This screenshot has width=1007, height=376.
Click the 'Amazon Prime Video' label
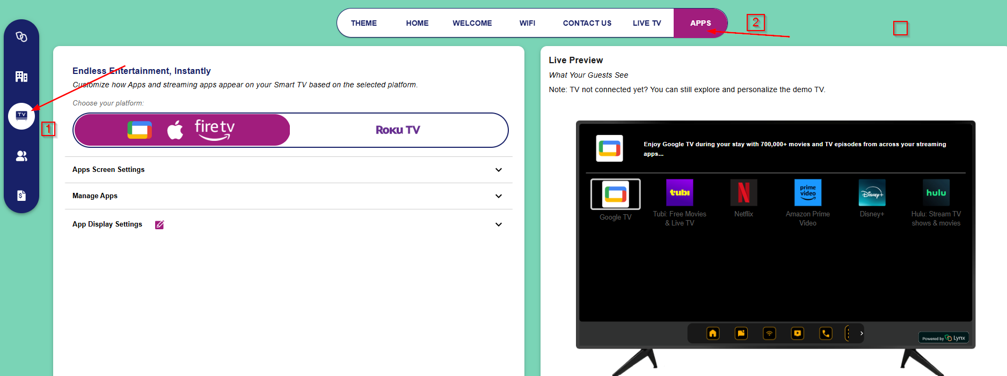pyautogui.click(x=808, y=219)
